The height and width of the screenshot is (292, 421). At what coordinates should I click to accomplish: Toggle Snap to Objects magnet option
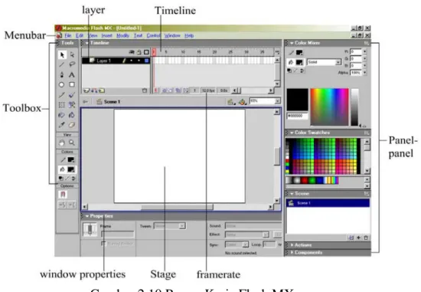coord(63,195)
